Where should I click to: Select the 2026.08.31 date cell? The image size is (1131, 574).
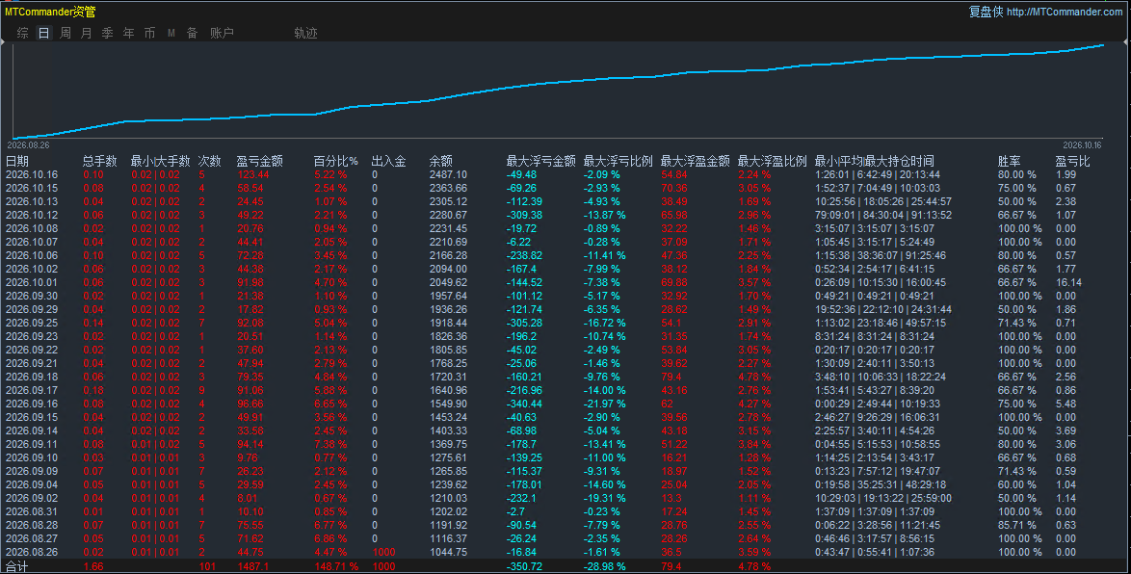tap(32, 512)
